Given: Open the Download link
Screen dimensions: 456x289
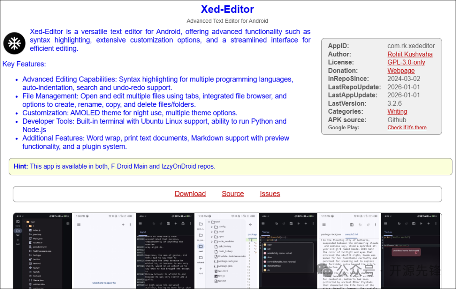Looking at the screenshot, I should pos(190,194).
